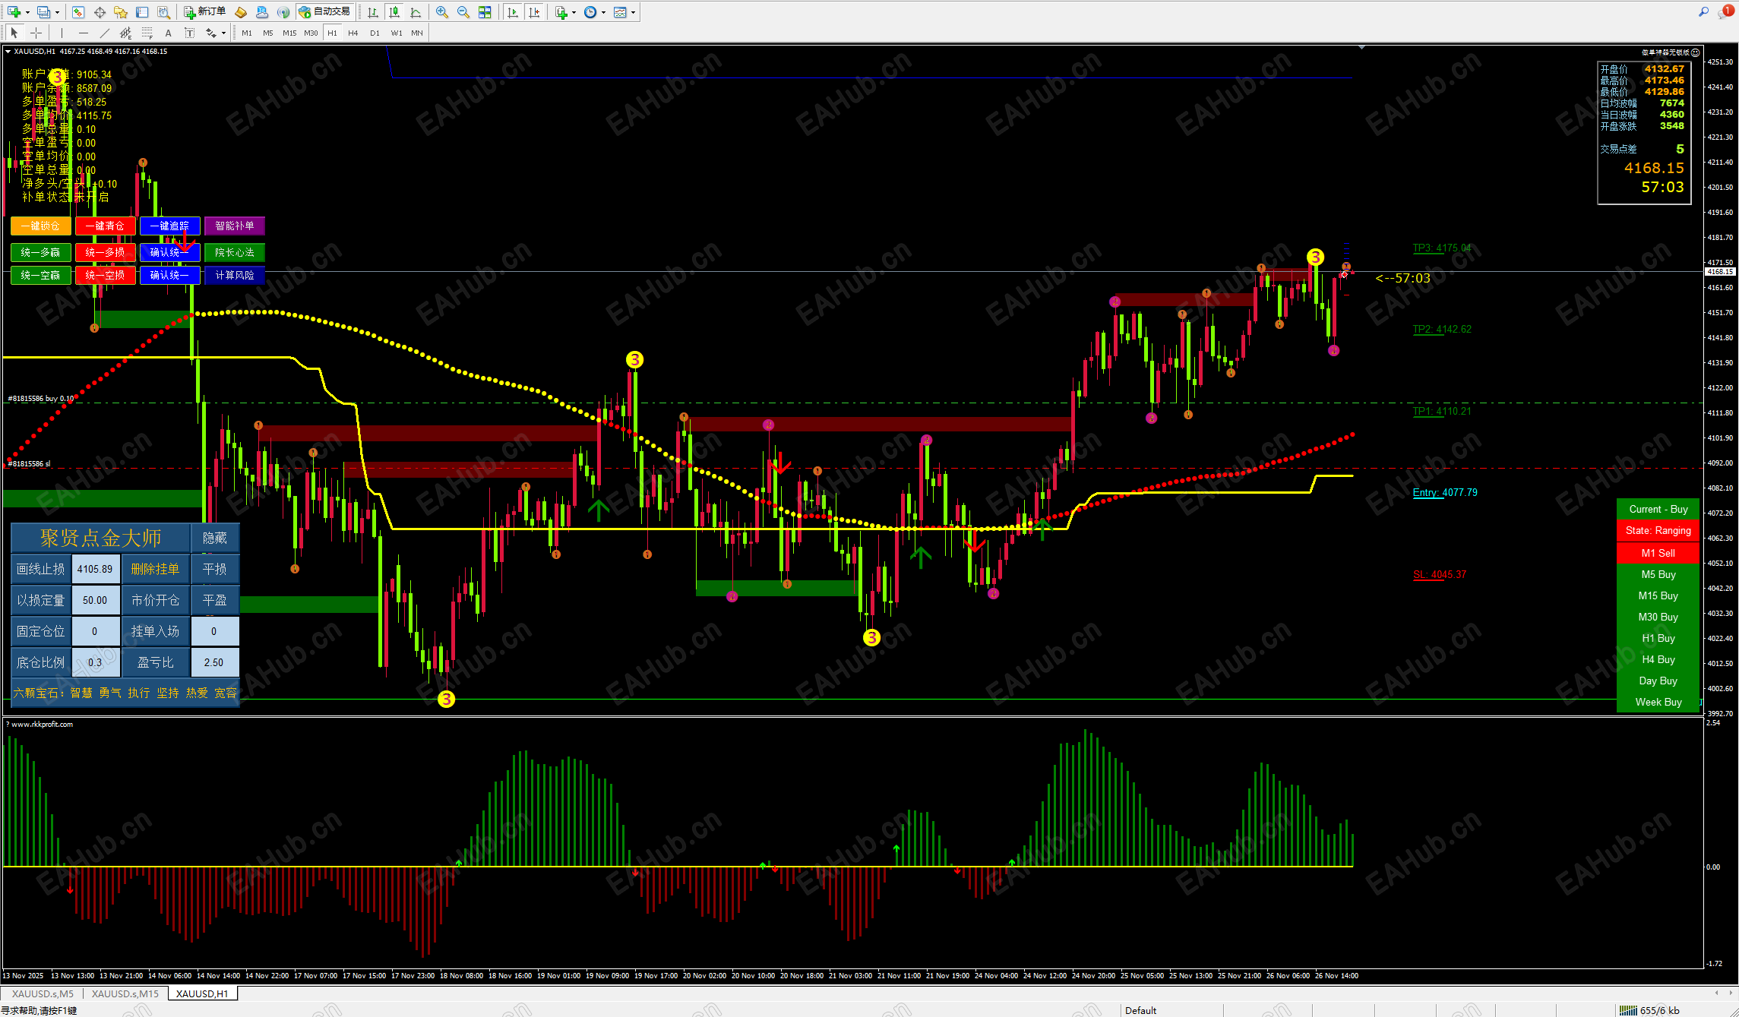Screen dimensions: 1739x1017
Task: Switch to the XAUUSD.s,M15 chart tab
Action: (x=125, y=993)
